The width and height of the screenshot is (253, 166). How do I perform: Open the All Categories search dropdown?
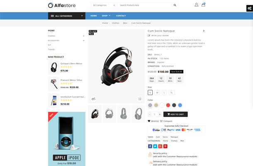tap(104, 5)
